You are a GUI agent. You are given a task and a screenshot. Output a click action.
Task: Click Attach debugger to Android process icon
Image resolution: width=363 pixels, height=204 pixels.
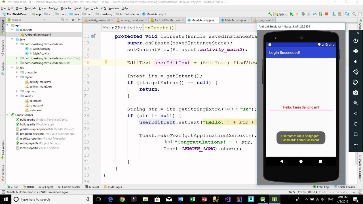coord(321,14)
